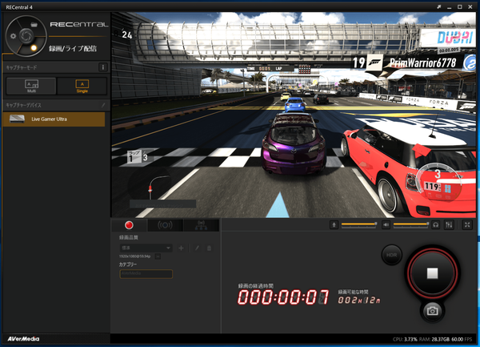This screenshot has height=347, width=480.
Task: Click the 000:00:07 elapsed recording time
Action: click(x=283, y=297)
